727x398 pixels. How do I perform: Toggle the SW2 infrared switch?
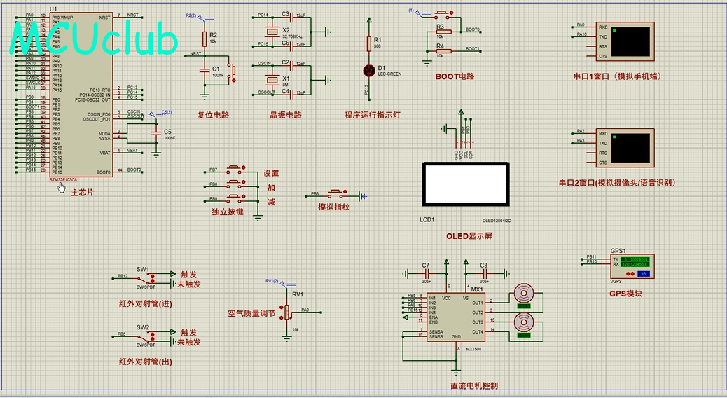click(148, 336)
